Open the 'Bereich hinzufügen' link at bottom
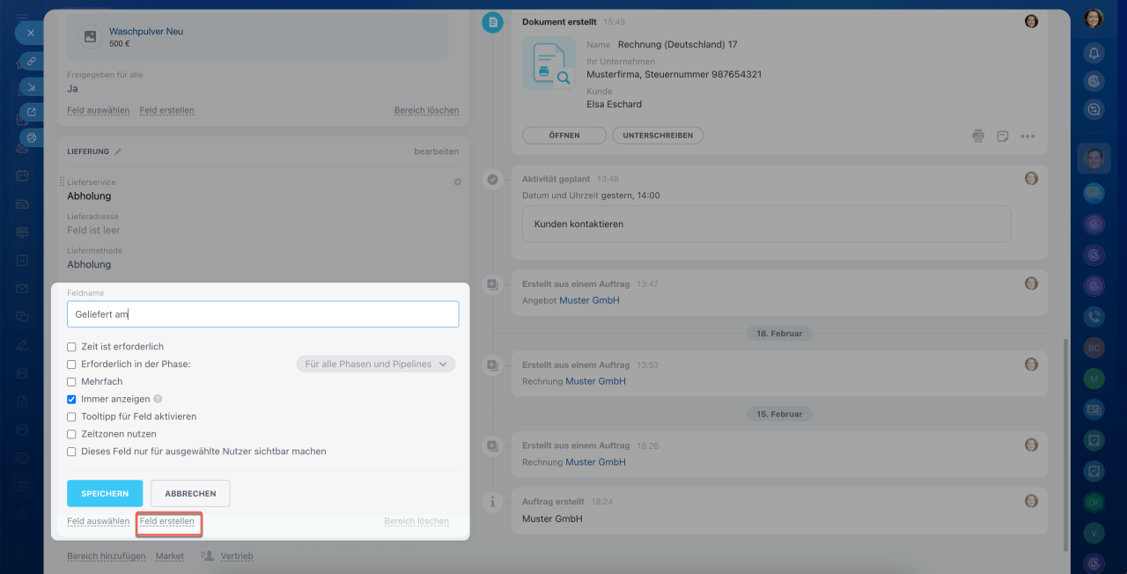Viewport: 1127px width, 574px height. [106, 556]
